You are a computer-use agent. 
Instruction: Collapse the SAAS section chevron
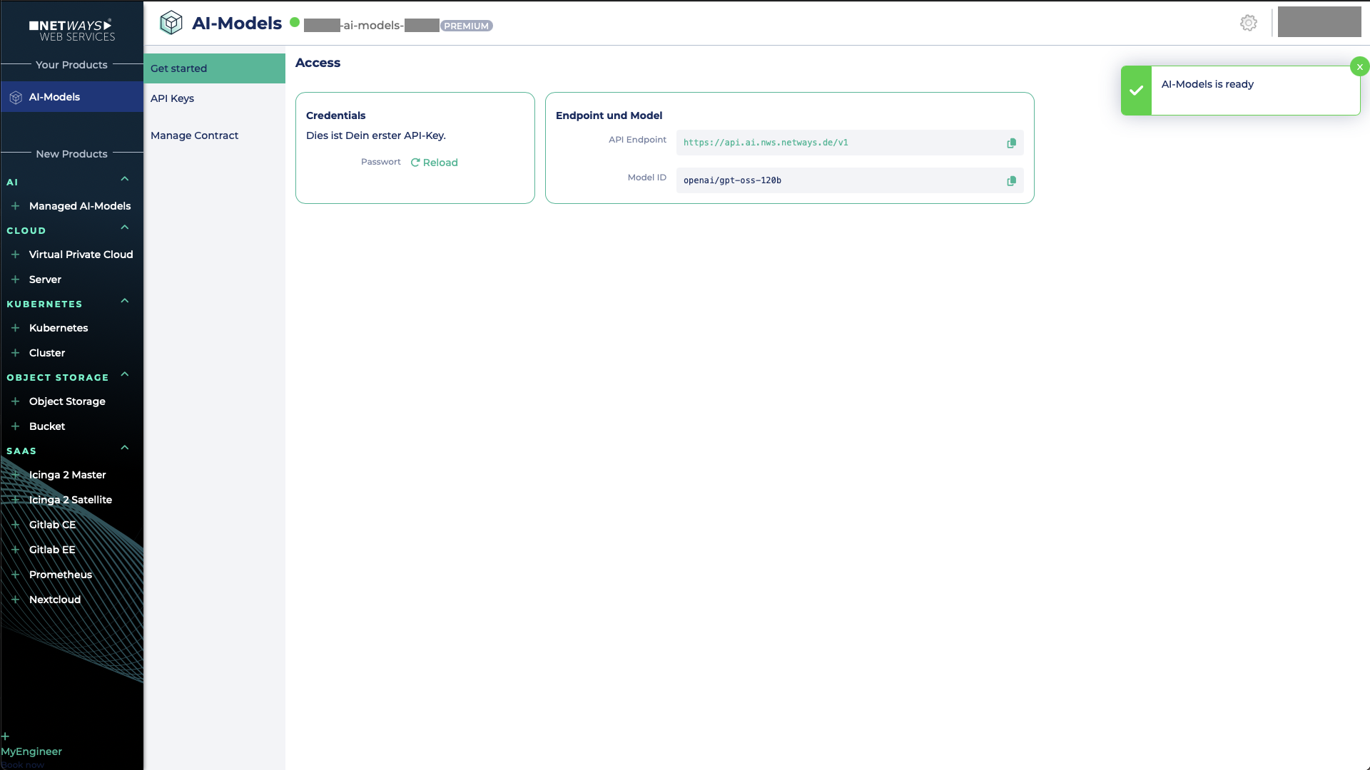click(x=125, y=448)
